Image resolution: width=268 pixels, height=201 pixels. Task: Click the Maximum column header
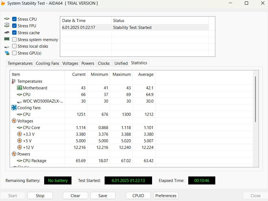[x=121, y=74]
